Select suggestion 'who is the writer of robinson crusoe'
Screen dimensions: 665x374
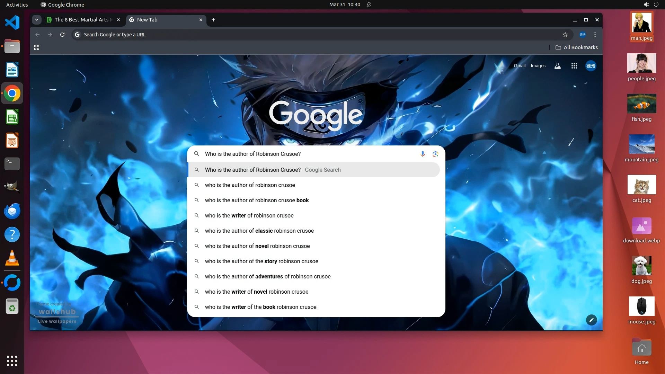249,215
